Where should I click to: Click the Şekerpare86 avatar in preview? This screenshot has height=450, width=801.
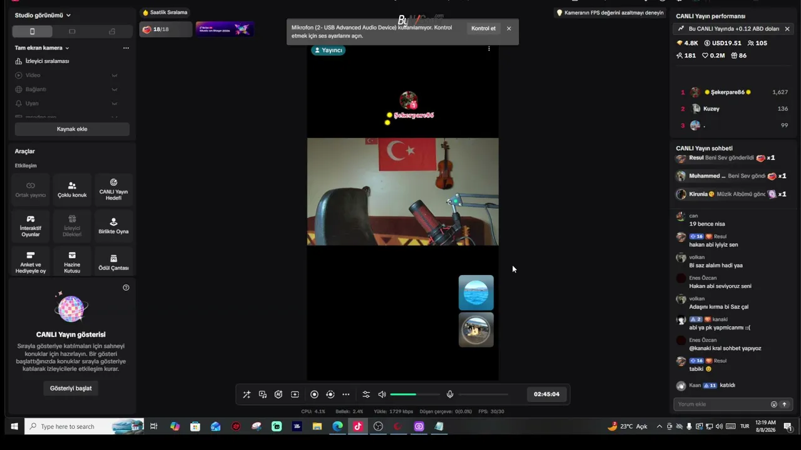coord(409,100)
